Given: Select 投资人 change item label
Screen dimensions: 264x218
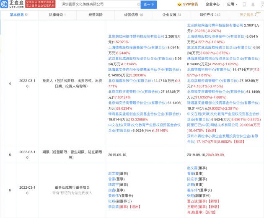Looking at the screenshot, I should 72,83.
